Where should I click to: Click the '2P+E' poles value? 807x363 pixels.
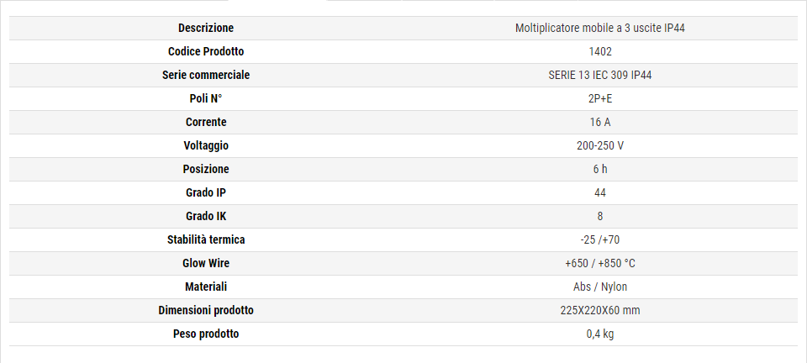click(x=600, y=99)
